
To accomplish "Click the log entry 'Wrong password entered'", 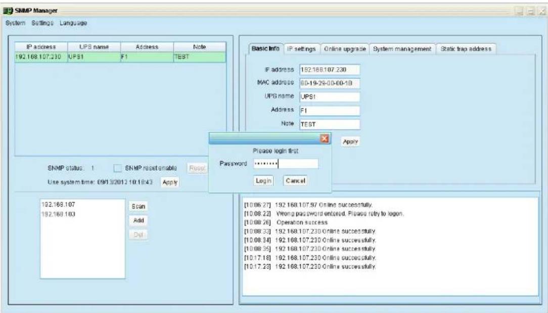I will 324,214.
